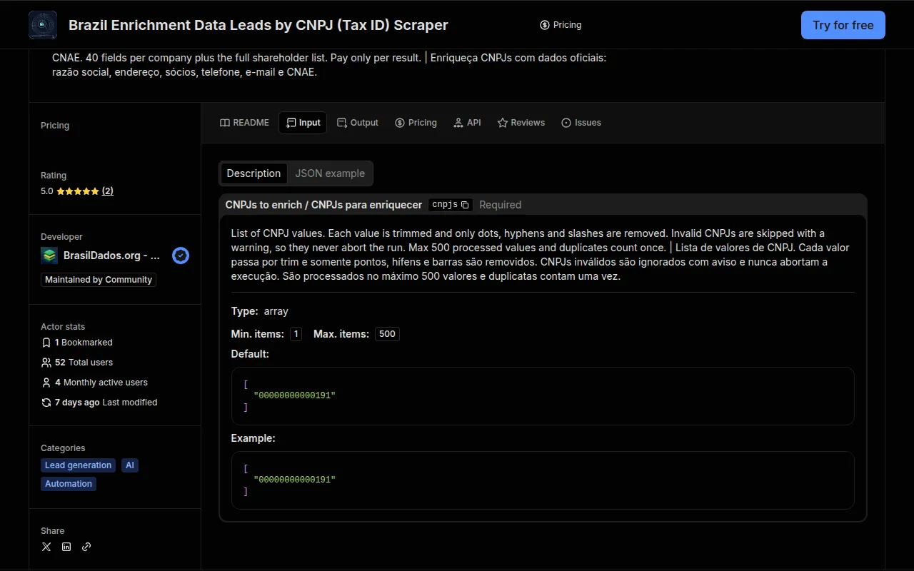Click the Default value code block
This screenshot has height=571, width=914.
click(543, 396)
